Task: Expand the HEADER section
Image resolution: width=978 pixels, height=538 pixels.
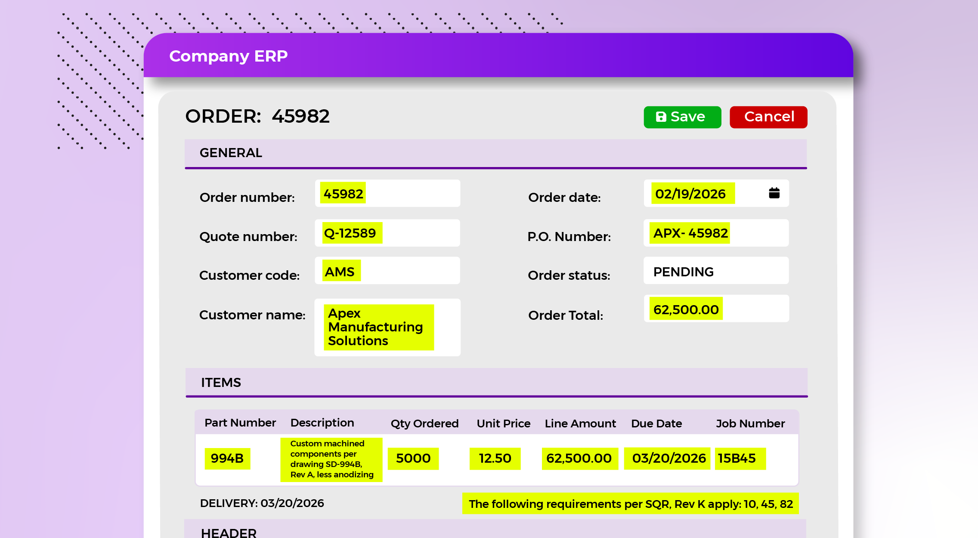Action: 229,533
